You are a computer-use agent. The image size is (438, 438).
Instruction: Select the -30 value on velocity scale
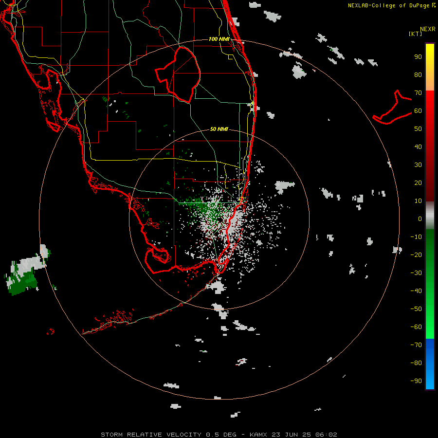[416, 273]
